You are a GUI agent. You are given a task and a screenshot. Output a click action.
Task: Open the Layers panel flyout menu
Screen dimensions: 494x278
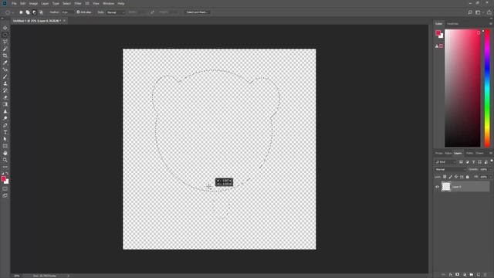[x=491, y=153]
